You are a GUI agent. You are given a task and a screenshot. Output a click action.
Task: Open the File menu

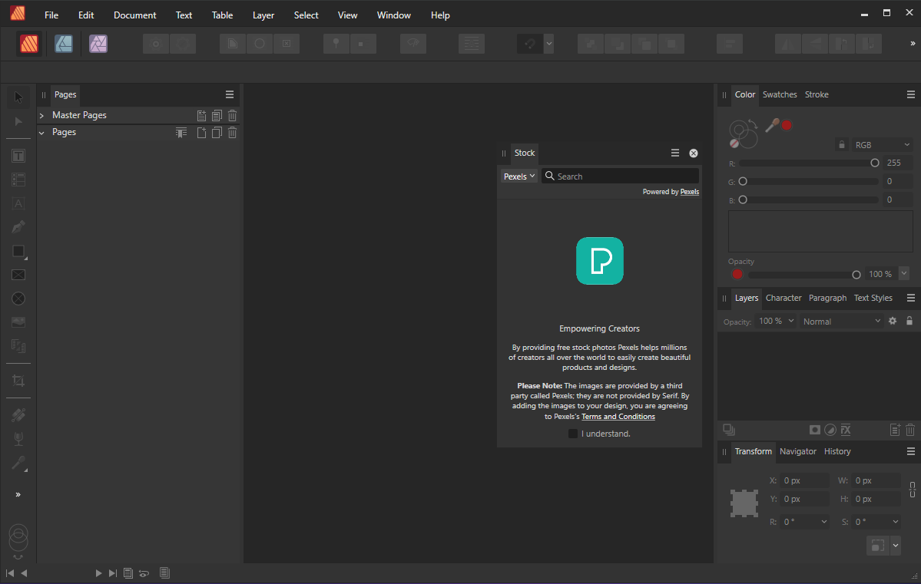pyautogui.click(x=51, y=15)
